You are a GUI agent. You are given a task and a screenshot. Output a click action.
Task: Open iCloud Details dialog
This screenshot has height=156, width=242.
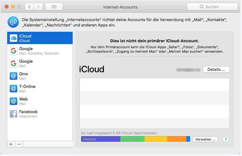(216, 70)
